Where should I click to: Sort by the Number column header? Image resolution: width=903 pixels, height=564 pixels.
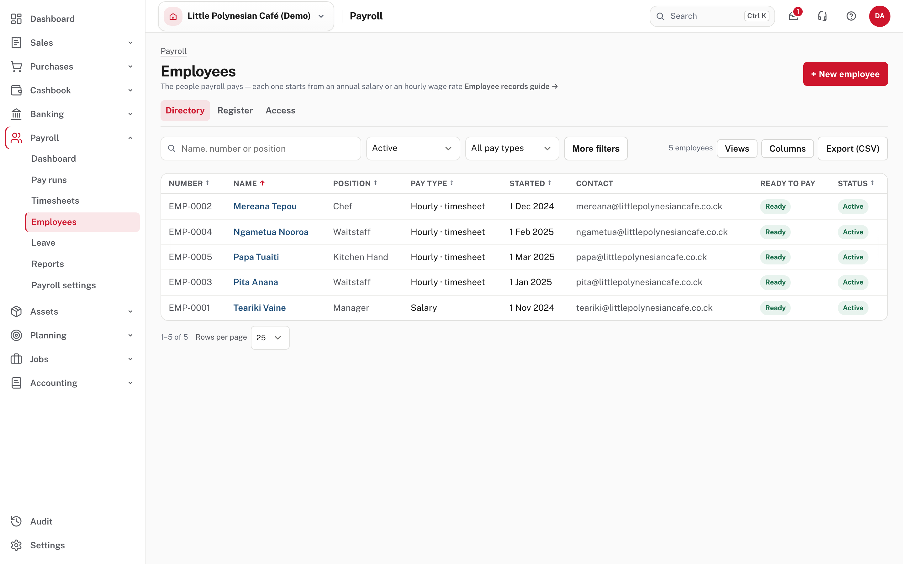pyautogui.click(x=189, y=184)
